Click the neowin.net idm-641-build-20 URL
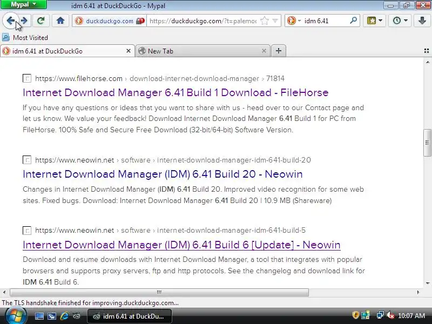This screenshot has width=432, height=324. coord(173,160)
